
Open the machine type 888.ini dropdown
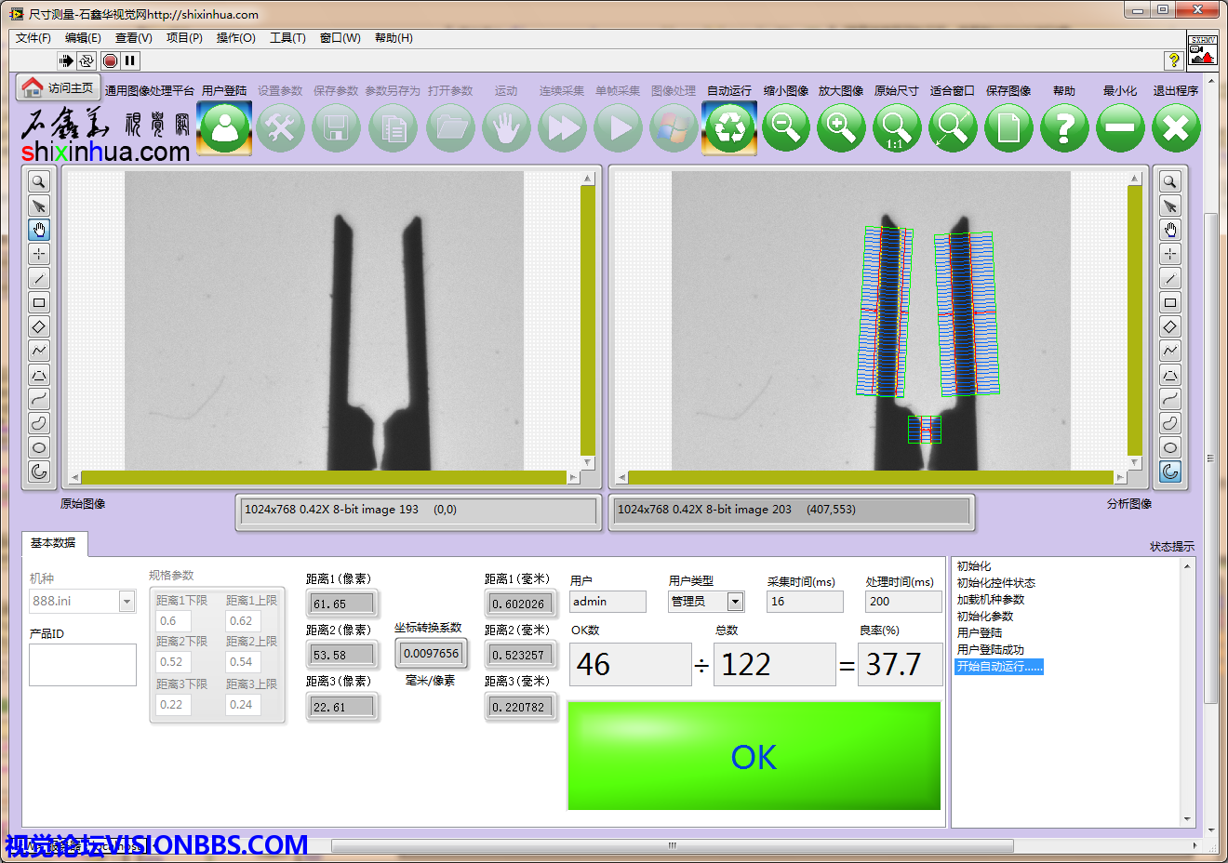pos(127,602)
